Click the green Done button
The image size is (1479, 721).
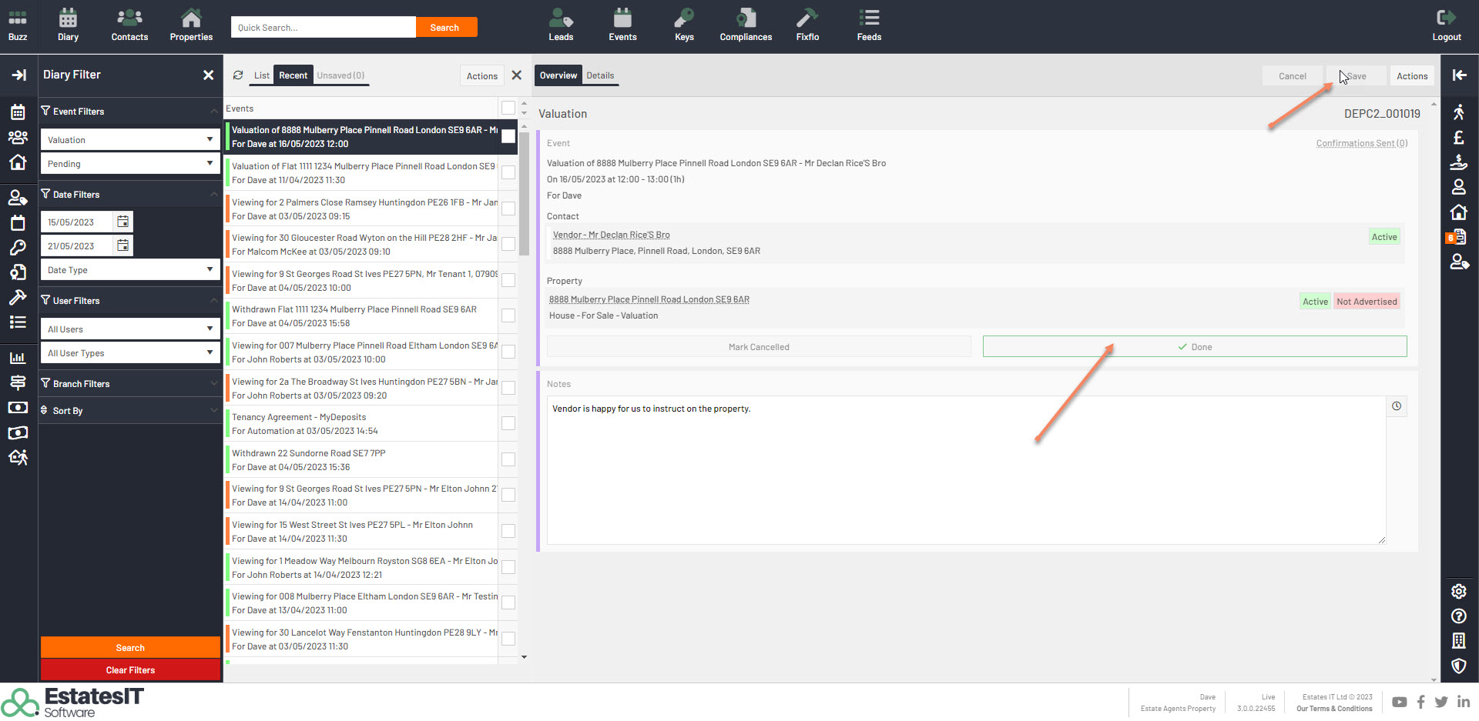point(1194,347)
